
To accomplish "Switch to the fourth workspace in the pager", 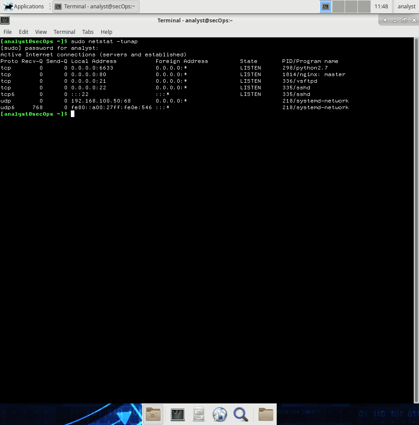I will click(364, 7).
